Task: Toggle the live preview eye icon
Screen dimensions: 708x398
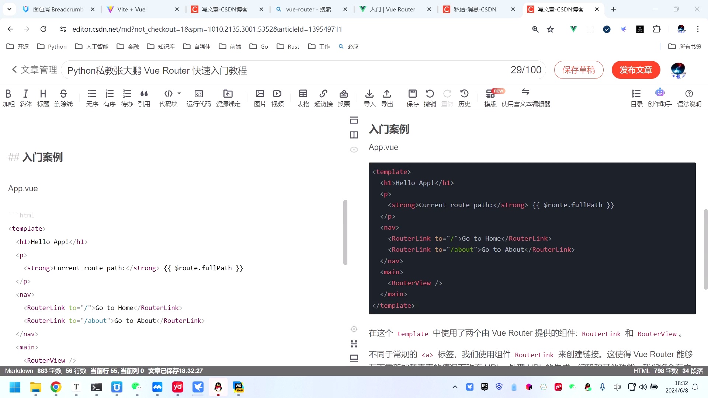Action: coord(354,150)
